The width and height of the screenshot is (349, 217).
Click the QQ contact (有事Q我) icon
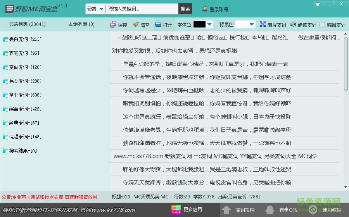270,210
